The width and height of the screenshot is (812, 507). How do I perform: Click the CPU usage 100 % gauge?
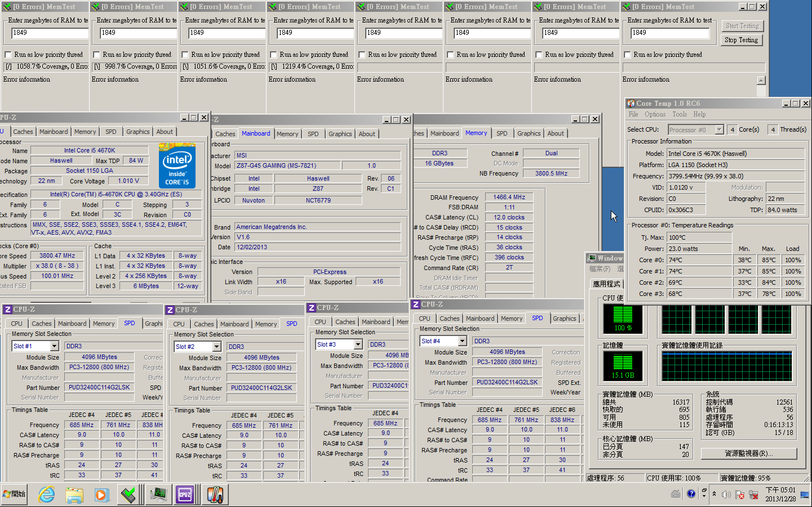pyautogui.click(x=623, y=319)
